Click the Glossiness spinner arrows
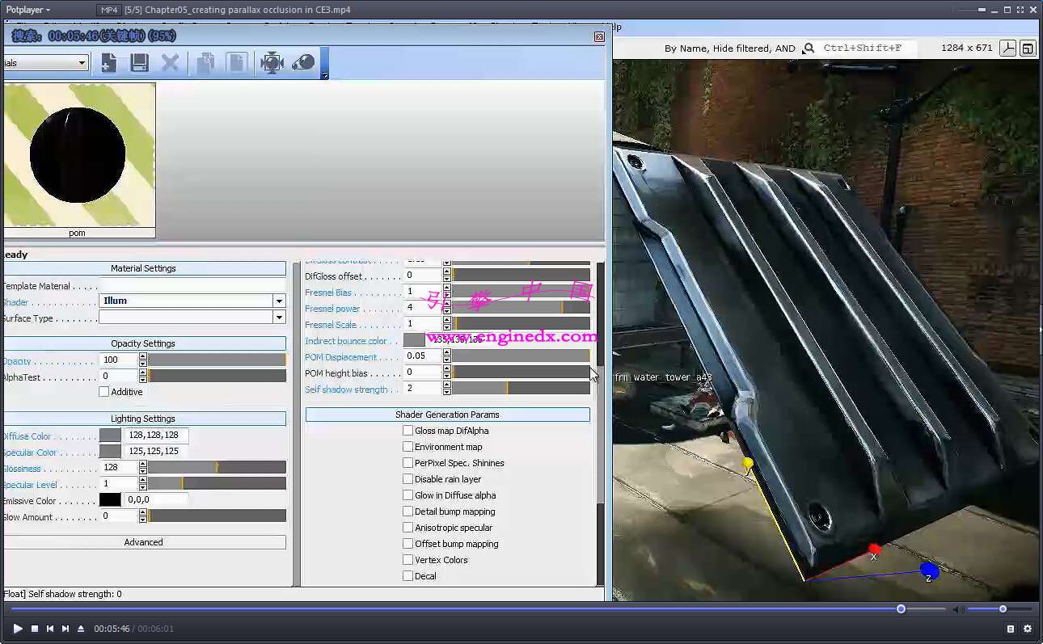Screen dimensions: 1043x644 [x=143, y=467]
